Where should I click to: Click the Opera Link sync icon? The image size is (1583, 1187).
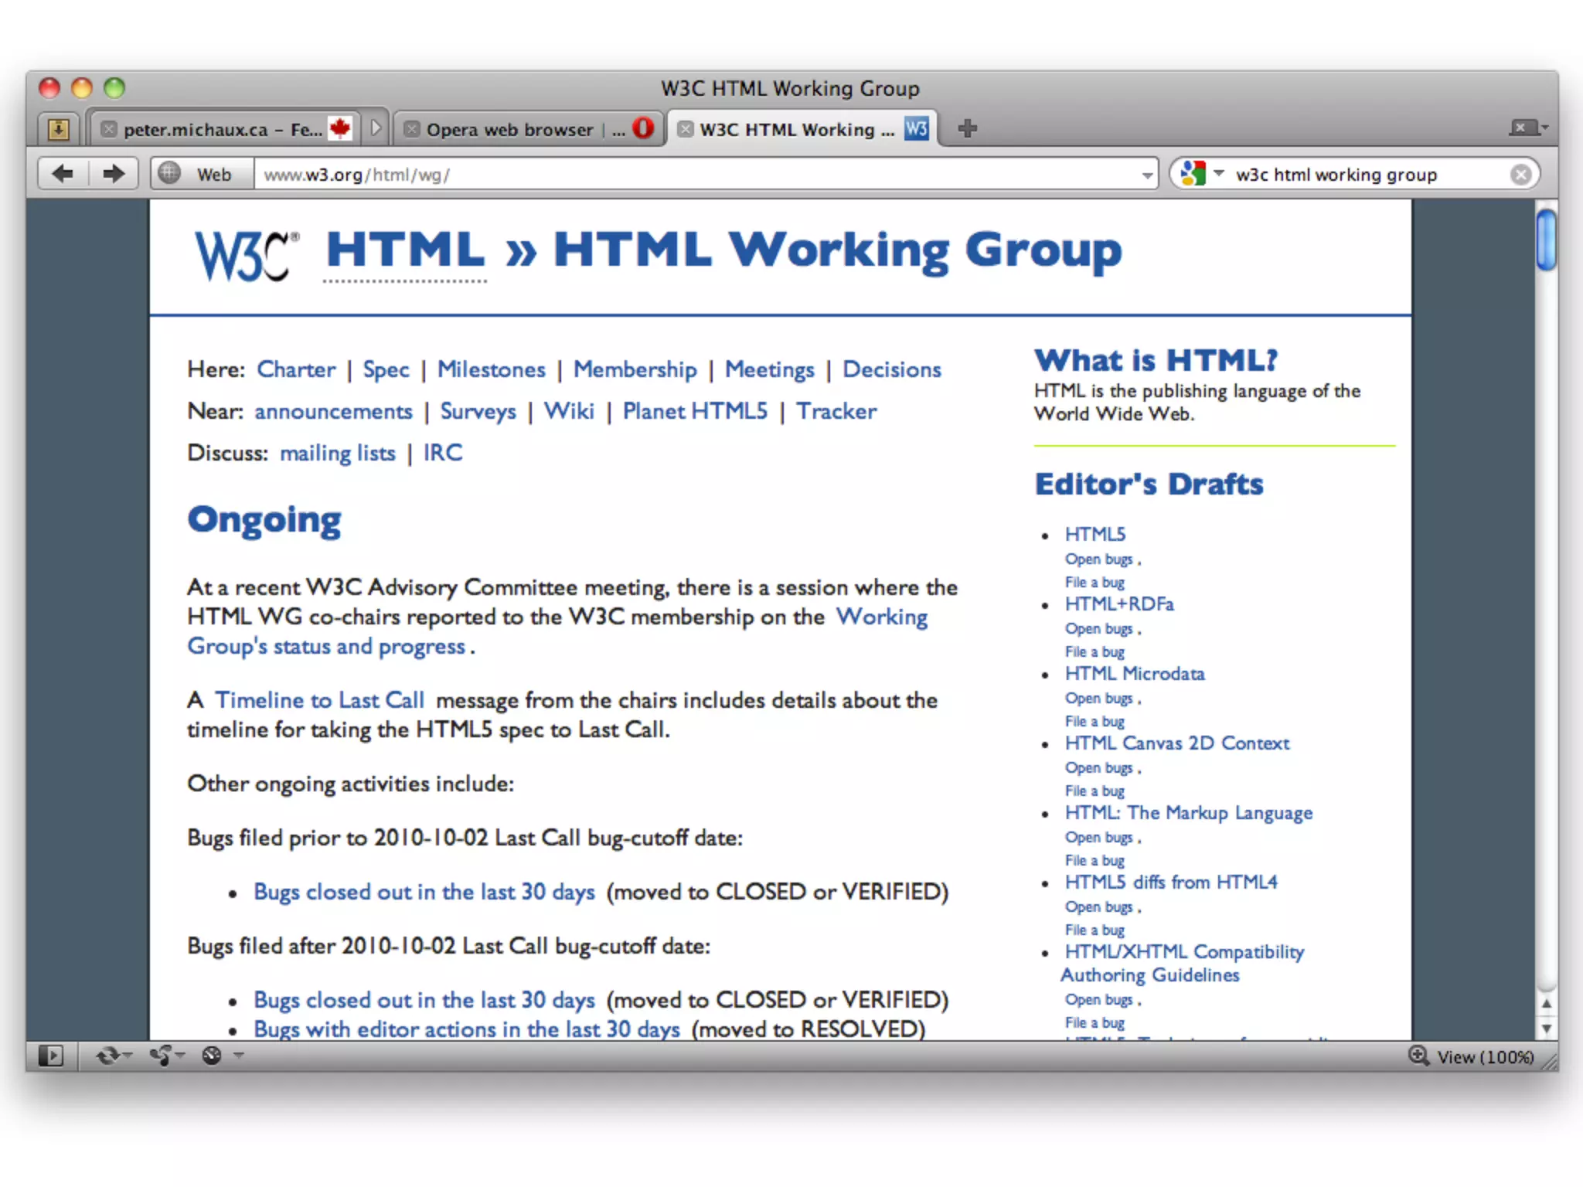pyautogui.click(x=108, y=1056)
